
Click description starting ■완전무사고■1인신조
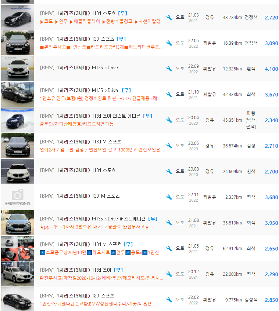coord(101,47)
